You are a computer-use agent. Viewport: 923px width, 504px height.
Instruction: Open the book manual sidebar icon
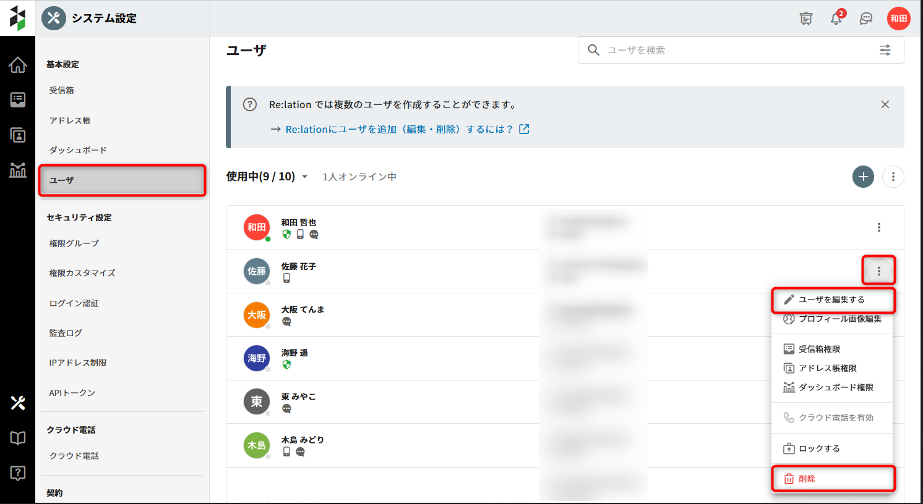pyautogui.click(x=18, y=438)
